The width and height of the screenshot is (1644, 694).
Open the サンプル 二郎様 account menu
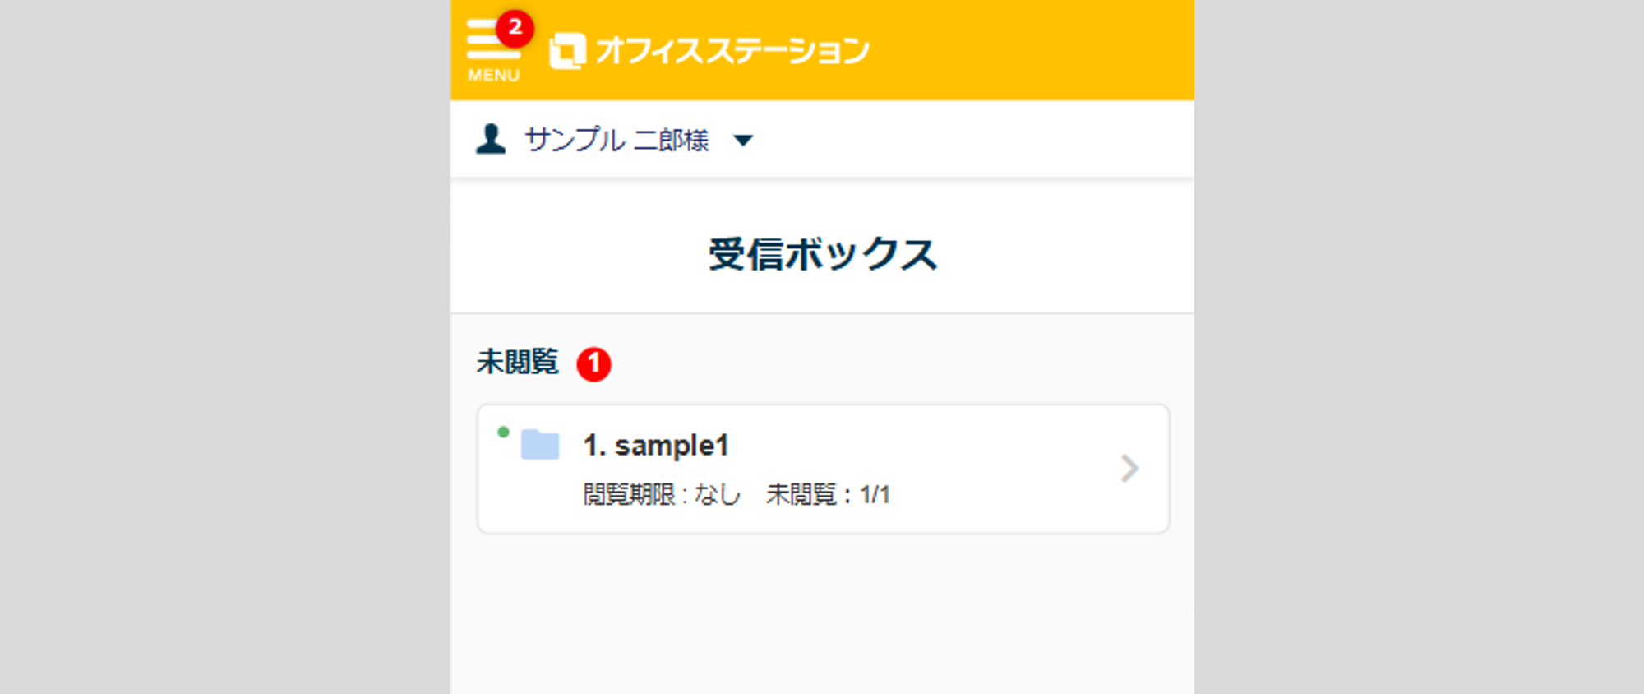[616, 140]
